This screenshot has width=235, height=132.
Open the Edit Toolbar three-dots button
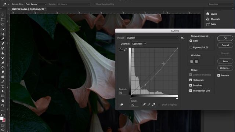(x=3, y=110)
